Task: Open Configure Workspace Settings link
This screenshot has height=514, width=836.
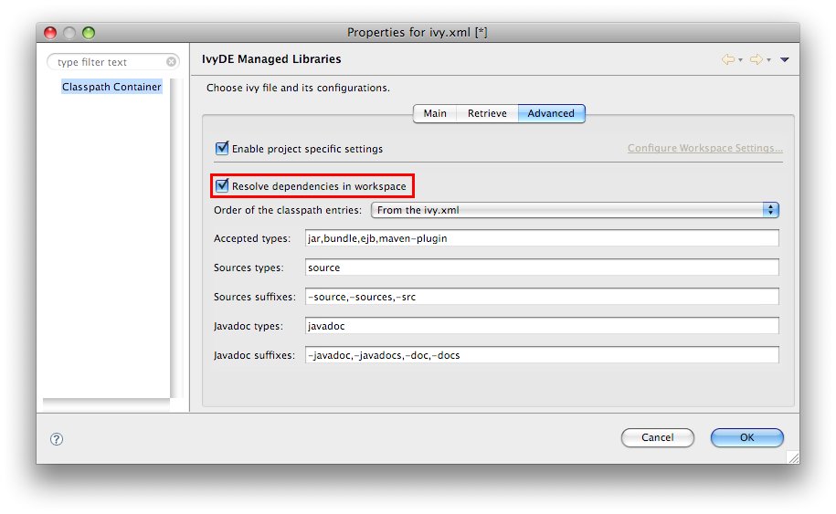Action: click(x=704, y=148)
